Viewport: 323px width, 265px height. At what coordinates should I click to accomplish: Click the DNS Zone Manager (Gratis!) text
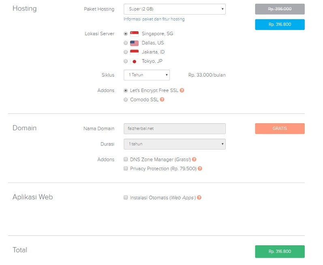[160, 159]
